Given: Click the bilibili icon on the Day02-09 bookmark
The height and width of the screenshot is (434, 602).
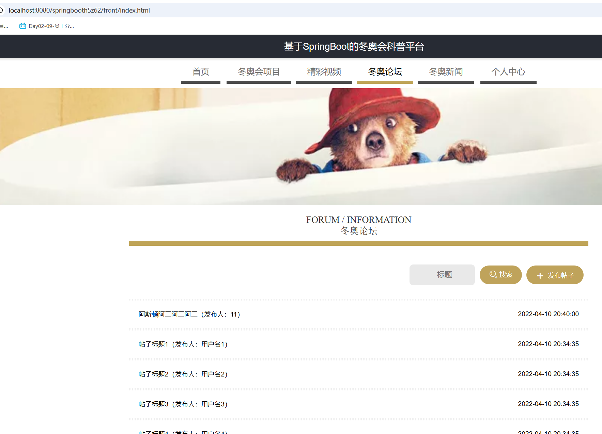Looking at the screenshot, I should [x=23, y=26].
